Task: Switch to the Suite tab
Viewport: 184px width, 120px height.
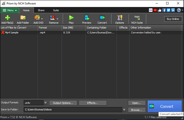Action: (56, 10)
